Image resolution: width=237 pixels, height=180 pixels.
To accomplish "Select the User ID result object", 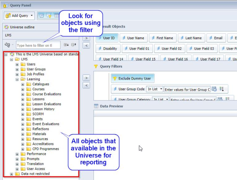I will 107,38.
